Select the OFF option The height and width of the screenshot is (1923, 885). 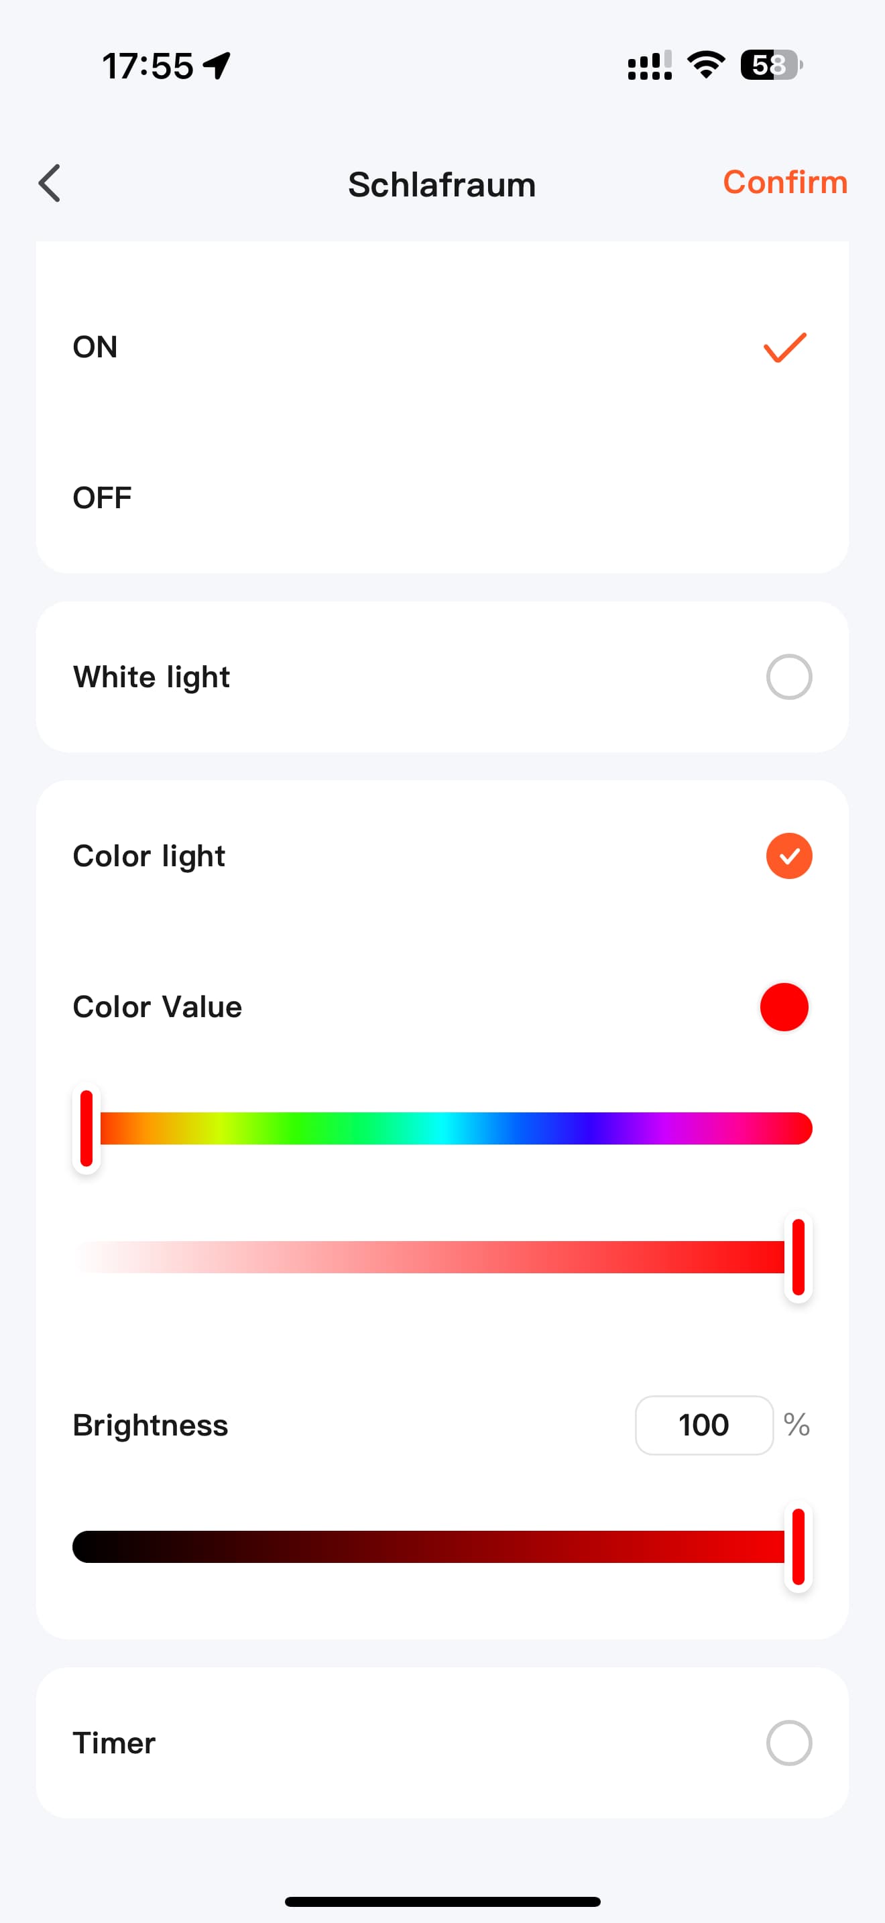tap(102, 498)
